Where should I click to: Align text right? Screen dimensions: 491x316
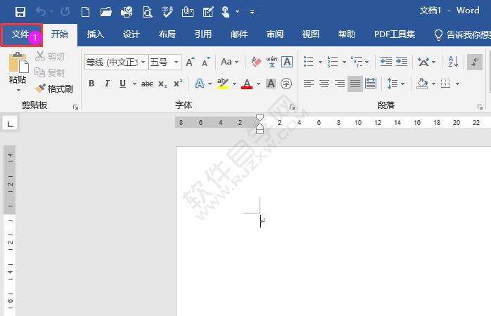(340, 84)
